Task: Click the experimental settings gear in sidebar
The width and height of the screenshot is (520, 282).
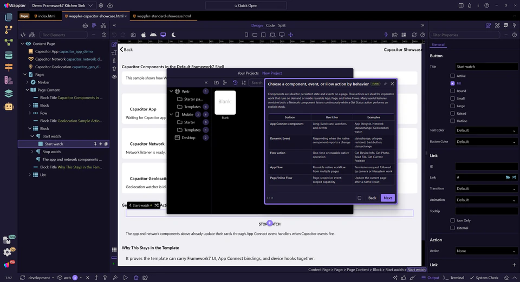Action: (8, 252)
